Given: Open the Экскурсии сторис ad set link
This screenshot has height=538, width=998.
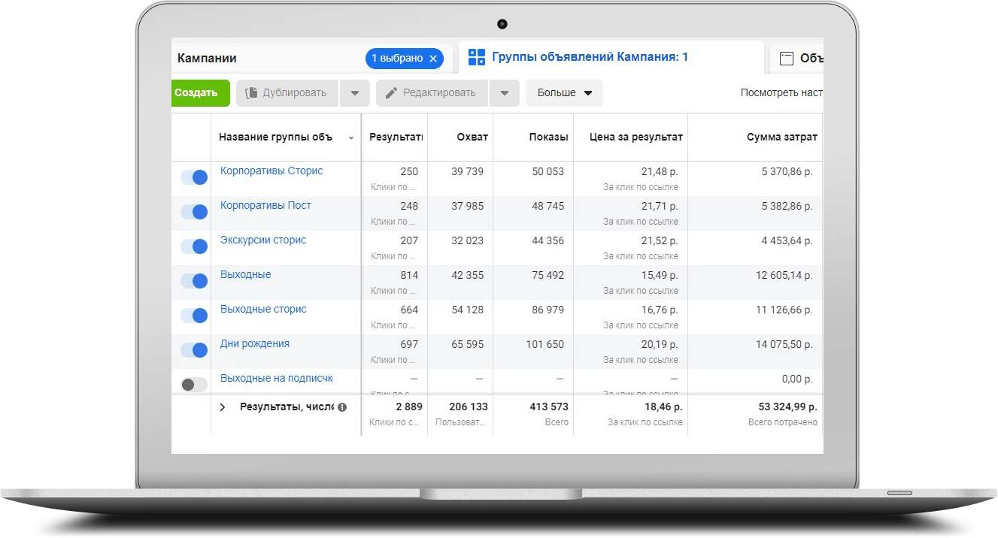Looking at the screenshot, I should tap(263, 240).
